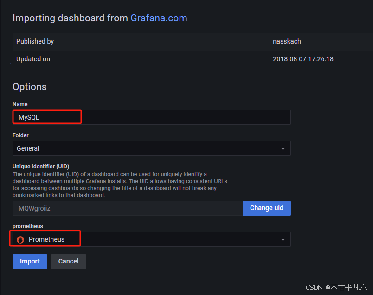Click the Updated on label
Screen dimensions: 373x295
pos(33,59)
